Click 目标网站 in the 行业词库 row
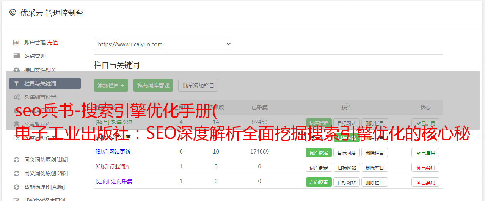Screen dimensions: 485x201 click(x=347, y=167)
